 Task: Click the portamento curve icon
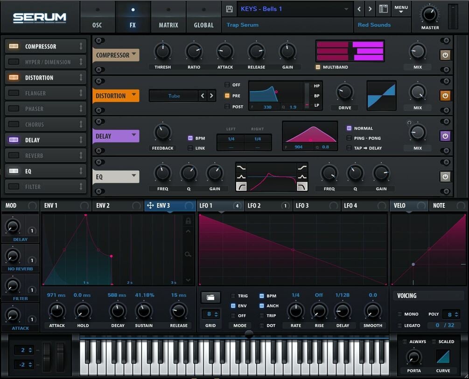click(443, 357)
